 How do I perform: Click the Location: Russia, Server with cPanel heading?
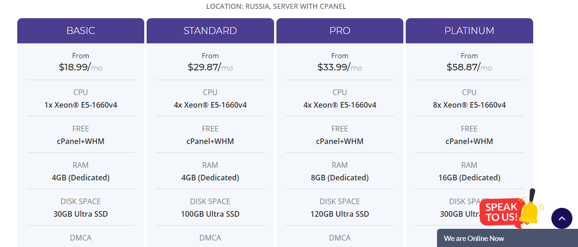(x=276, y=7)
